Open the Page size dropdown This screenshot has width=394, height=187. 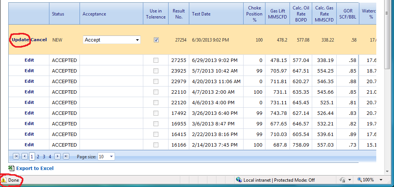pyautogui.click(x=106, y=156)
